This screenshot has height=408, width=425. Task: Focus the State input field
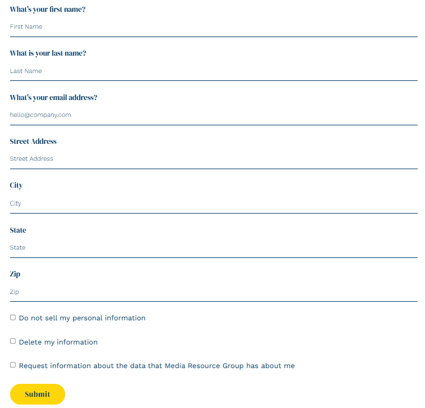point(214,248)
